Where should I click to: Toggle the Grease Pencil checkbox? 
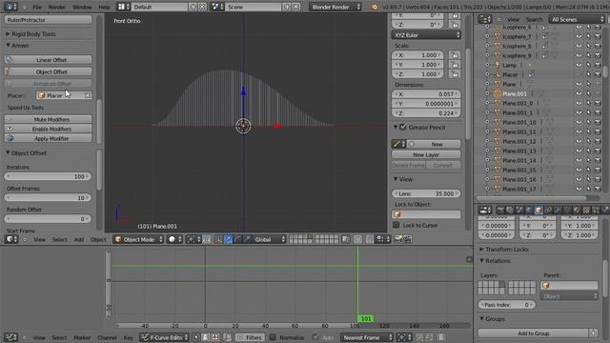403,127
